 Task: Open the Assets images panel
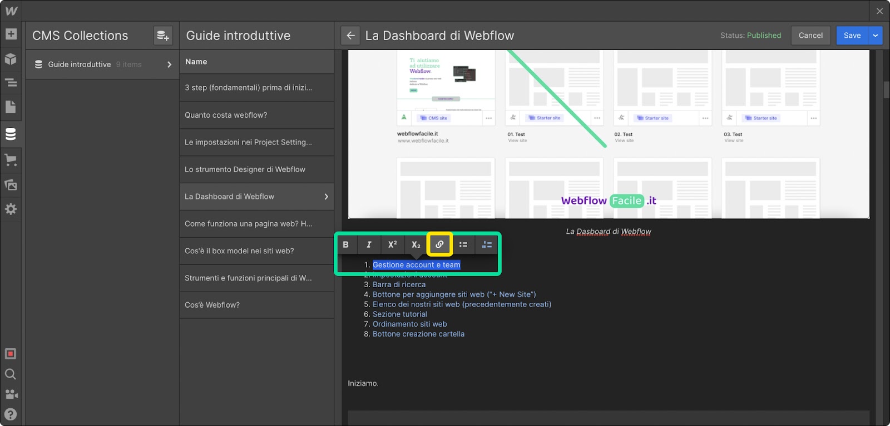pos(11,185)
